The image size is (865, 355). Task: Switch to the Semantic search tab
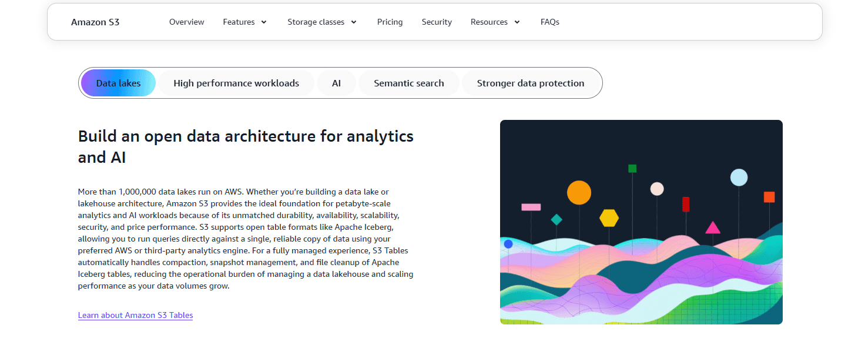(x=409, y=83)
